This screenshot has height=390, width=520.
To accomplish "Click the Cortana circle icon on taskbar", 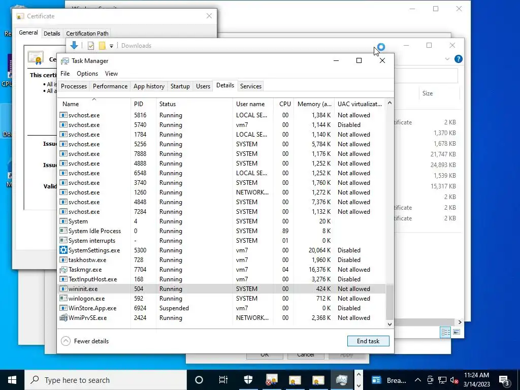I will (199, 380).
